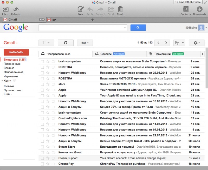Switch to the Промоакции tab

point(173,54)
